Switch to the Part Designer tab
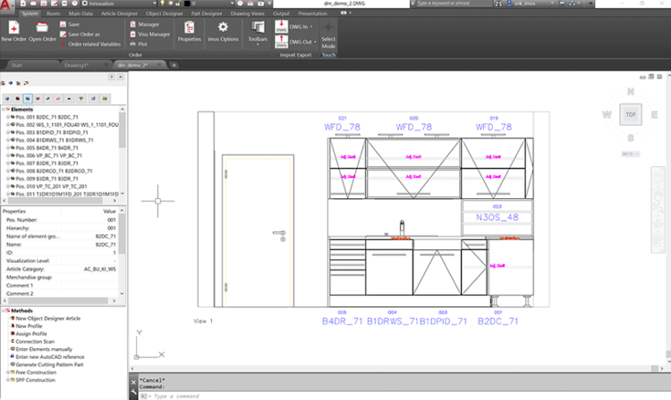671x400 pixels. tap(207, 13)
